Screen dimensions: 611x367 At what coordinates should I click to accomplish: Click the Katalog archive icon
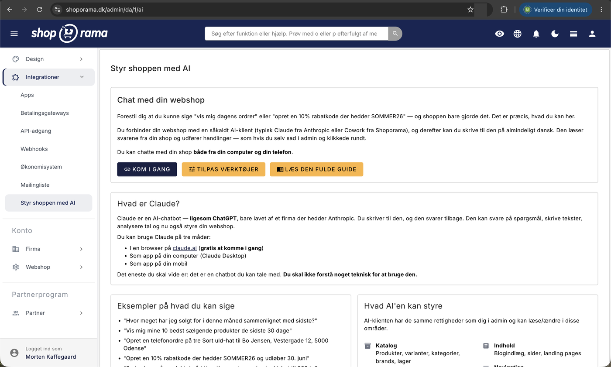point(367,346)
